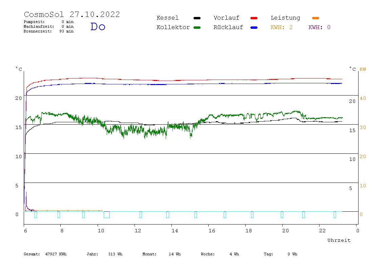Click the 'Kollektor' legend label
The image size is (389, 275).
[173, 27]
